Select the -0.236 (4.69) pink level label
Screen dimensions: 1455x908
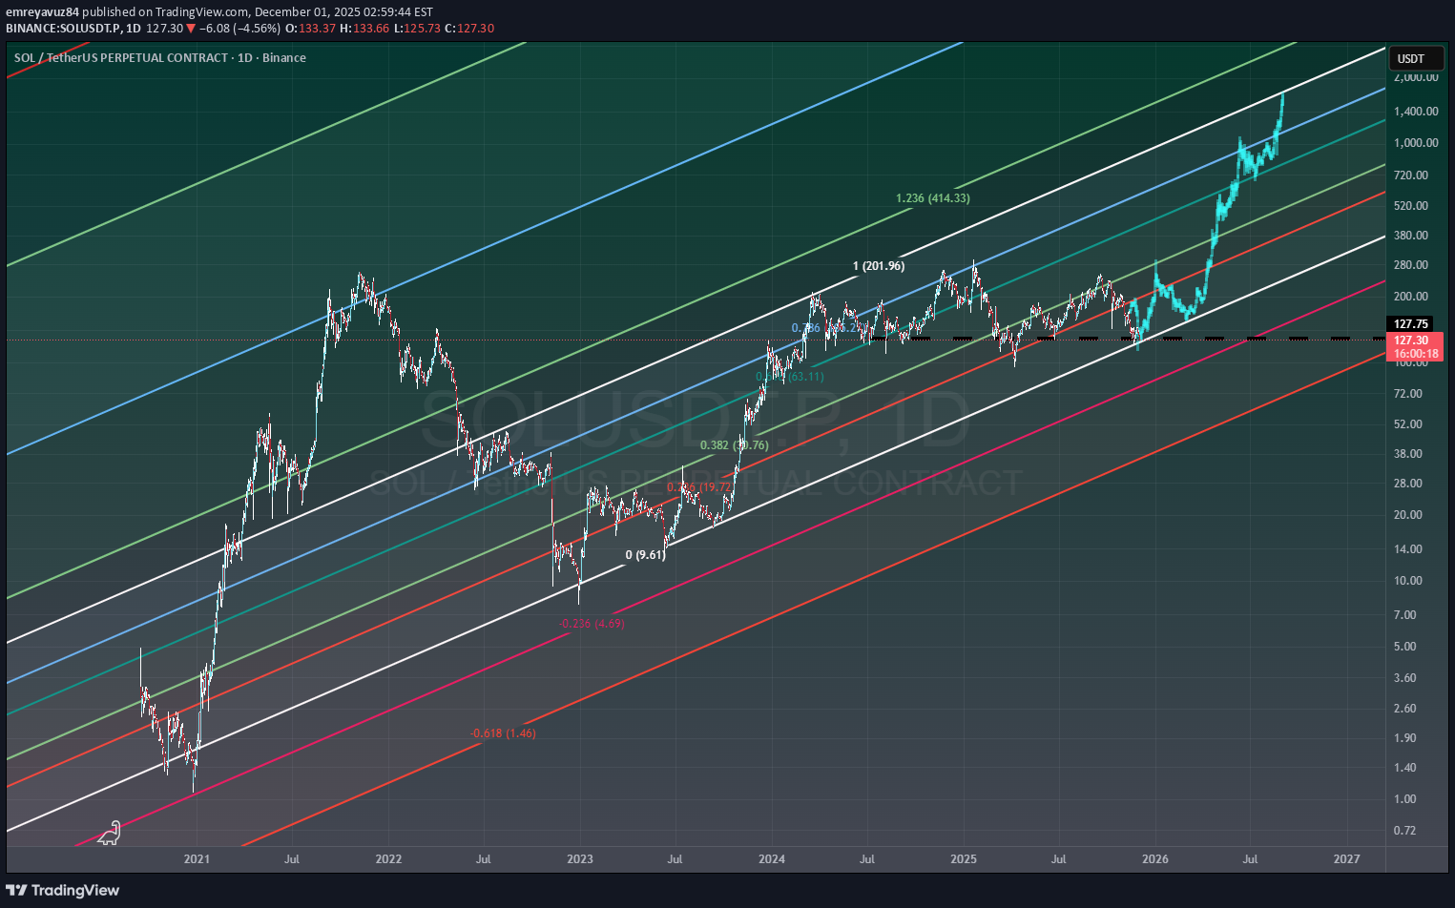[x=592, y=624]
